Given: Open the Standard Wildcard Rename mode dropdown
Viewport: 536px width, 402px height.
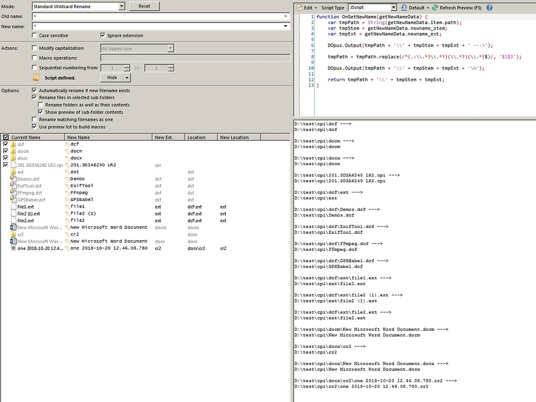Looking at the screenshot, I should coord(122,6).
